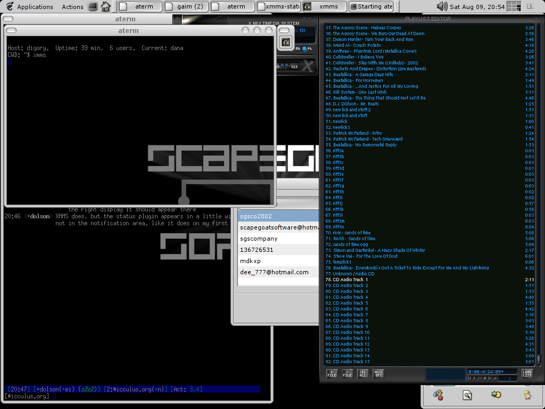Select the dee_777@hotmail.com account row
This screenshot has height=409, width=545.
tap(278, 272)
